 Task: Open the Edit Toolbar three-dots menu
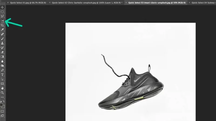tap(2, 97)
